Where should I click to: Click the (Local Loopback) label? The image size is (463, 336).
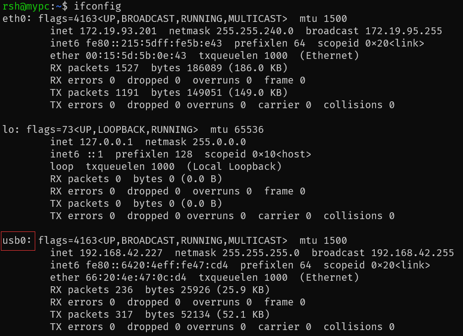(234, 167)
